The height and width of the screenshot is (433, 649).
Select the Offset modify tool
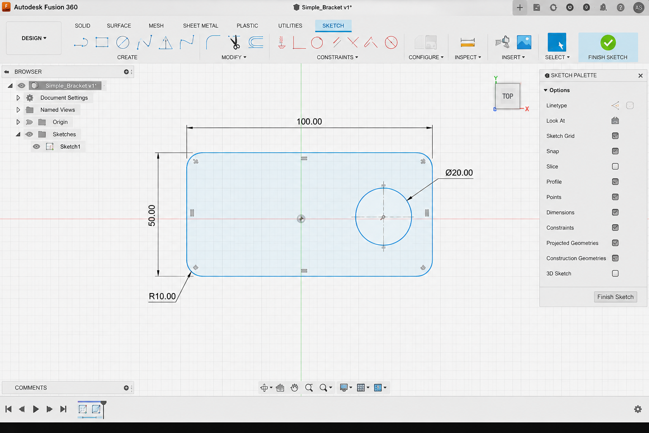(x=256, y=42)
